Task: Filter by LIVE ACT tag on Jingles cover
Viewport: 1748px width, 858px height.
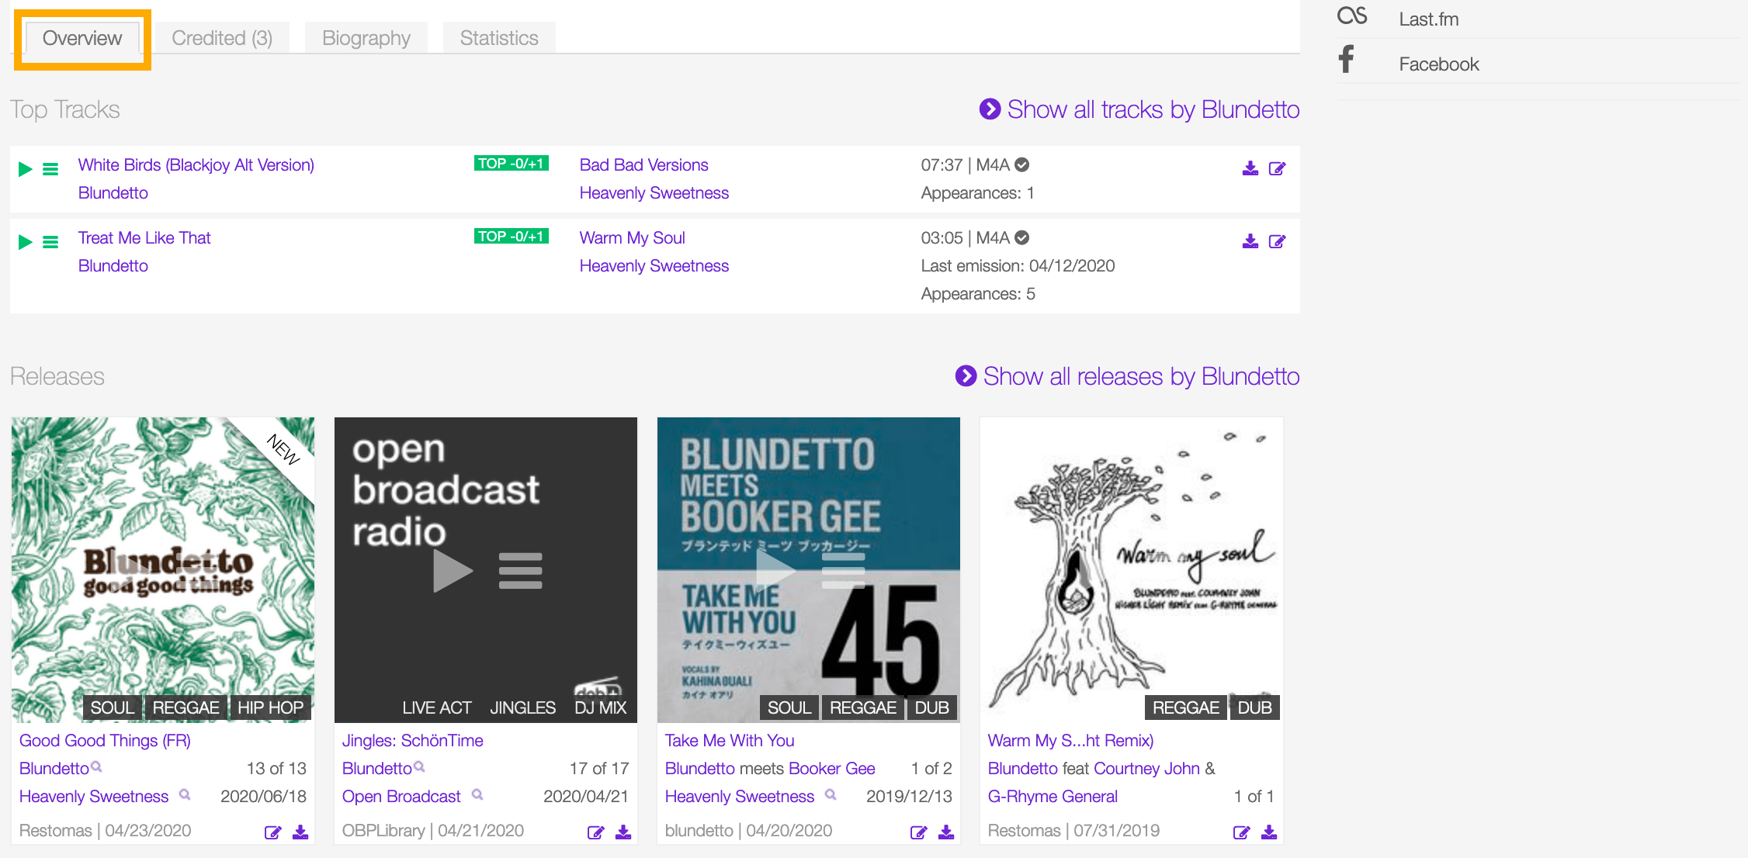Action: pyautogui.click(x=437, y=708)
